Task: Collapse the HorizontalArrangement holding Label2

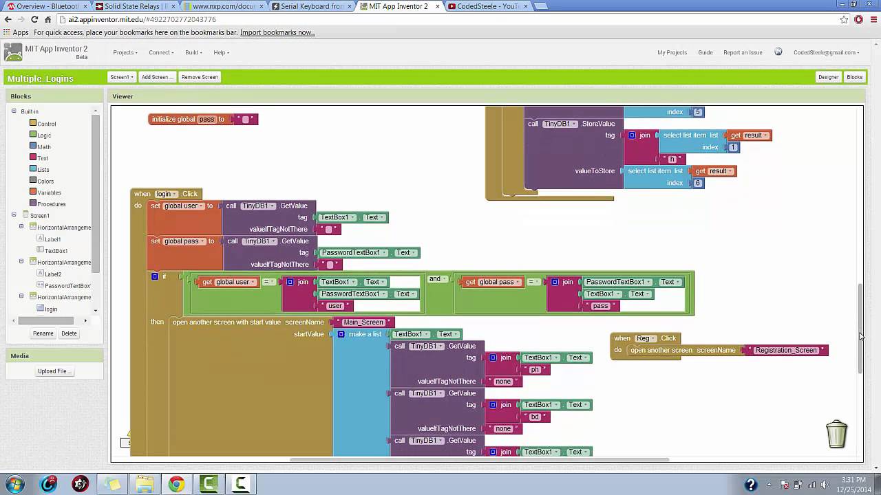Action: [x=21, y=261]
